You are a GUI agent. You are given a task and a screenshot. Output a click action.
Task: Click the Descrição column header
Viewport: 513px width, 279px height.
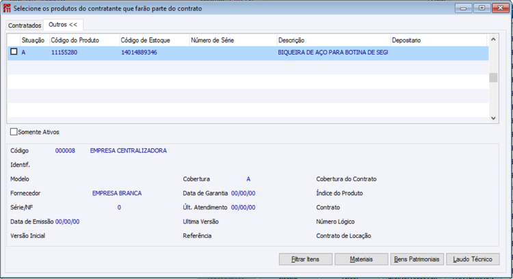pyautogui.click(x=334, y=40)
